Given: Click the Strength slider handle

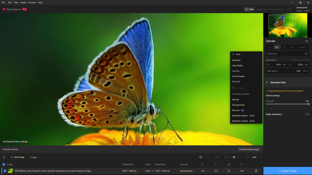Looking at the screenshot, I should [308, 104].
